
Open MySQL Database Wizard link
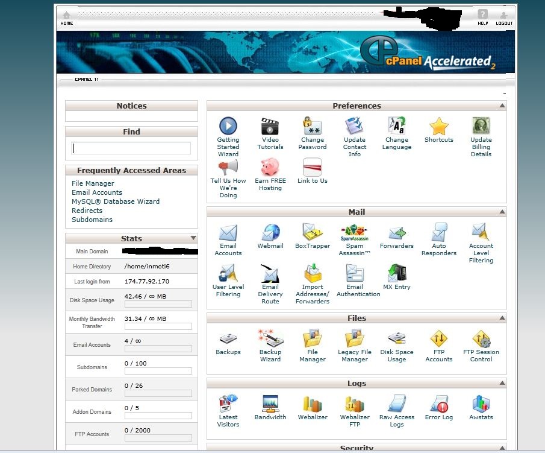[x=116, y=201]
